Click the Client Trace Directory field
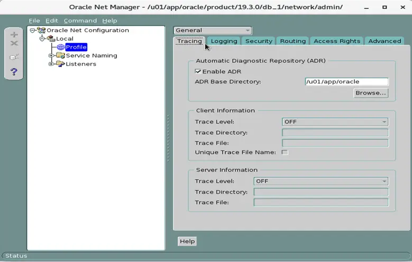Screen dimensions: 412x262 [x=335, y=133]
